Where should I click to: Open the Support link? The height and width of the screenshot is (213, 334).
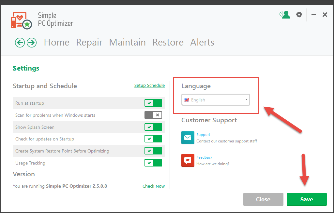coord(203,135)
